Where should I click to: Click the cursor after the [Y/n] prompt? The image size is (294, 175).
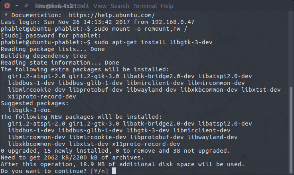(114, 171)
